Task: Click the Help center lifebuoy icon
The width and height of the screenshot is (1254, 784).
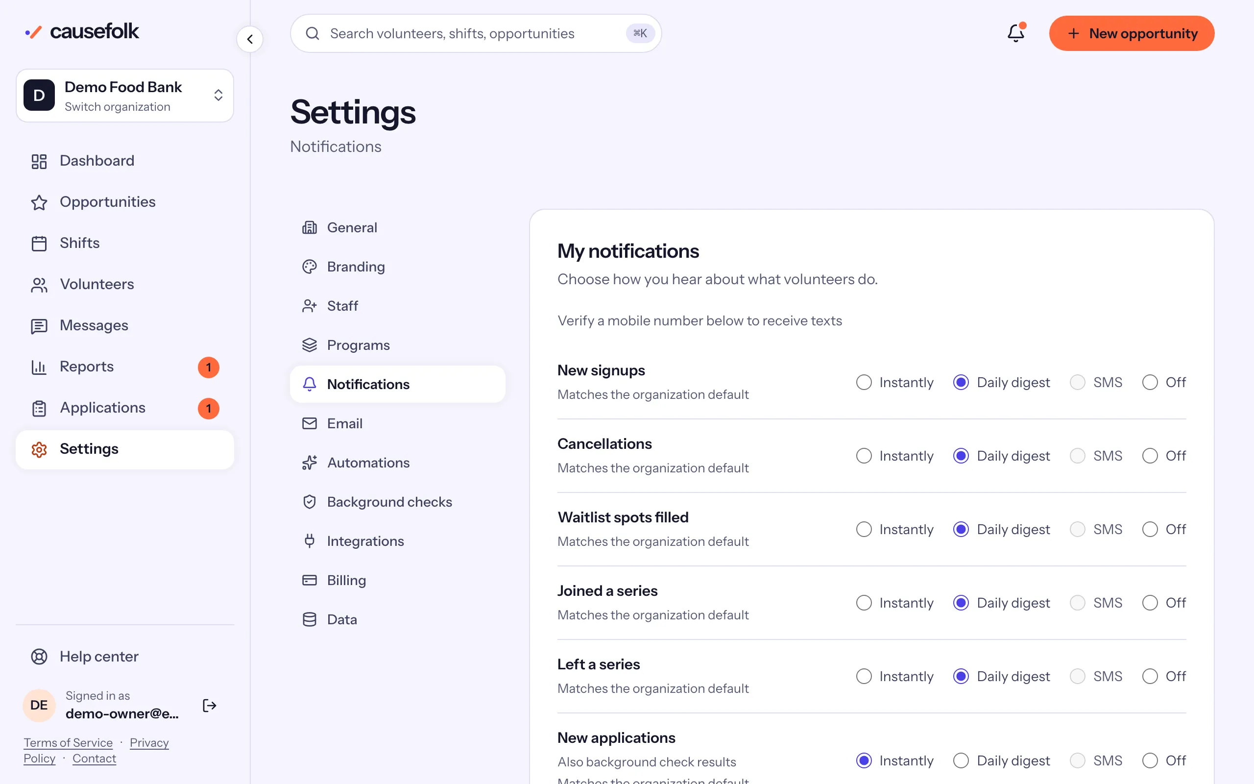Action: (x=39, y=657)
